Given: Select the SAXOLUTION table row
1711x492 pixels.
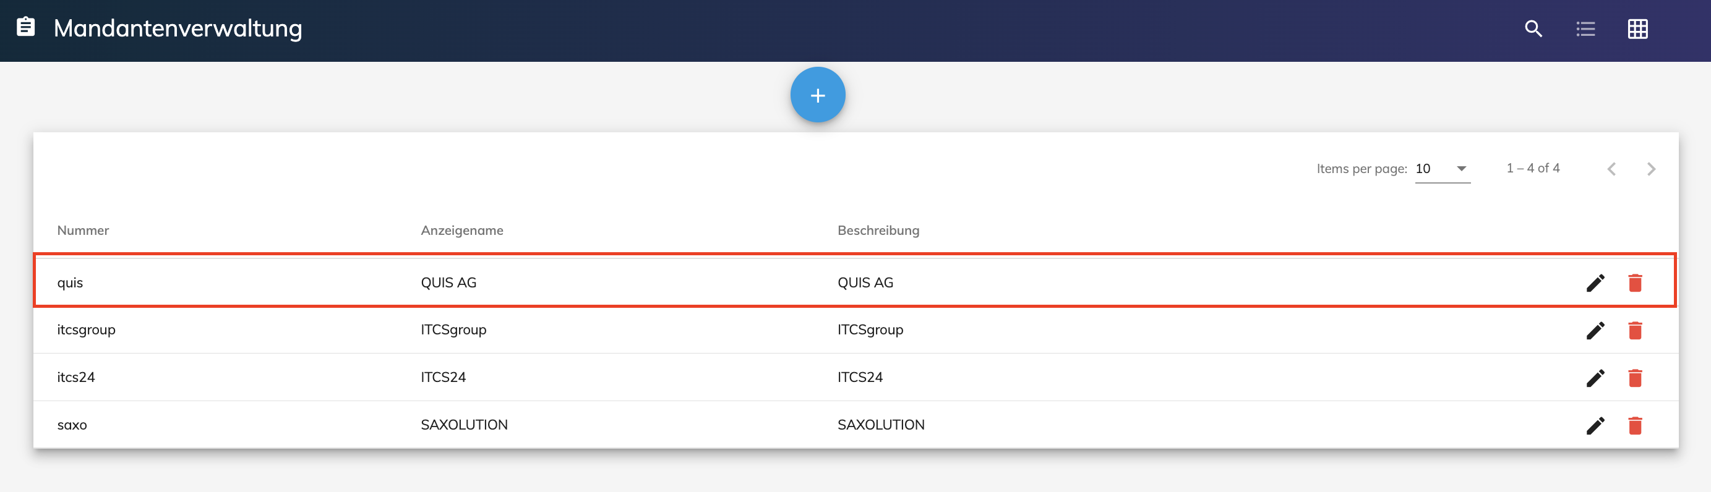Looking at the screenshot, I should 855,425.
